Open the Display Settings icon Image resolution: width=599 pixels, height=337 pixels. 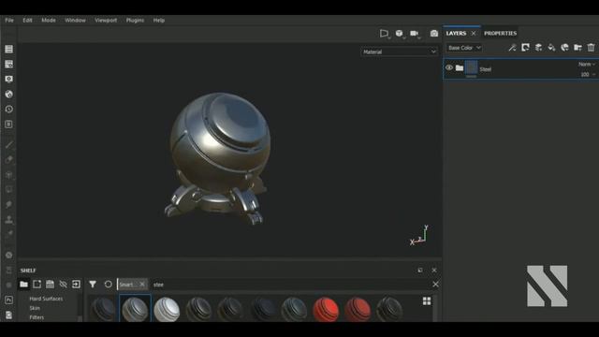8,79
